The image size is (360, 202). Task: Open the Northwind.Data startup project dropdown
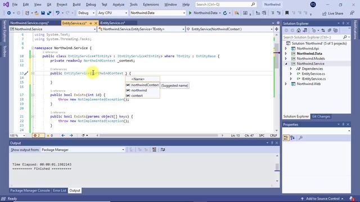coord(157,13)
